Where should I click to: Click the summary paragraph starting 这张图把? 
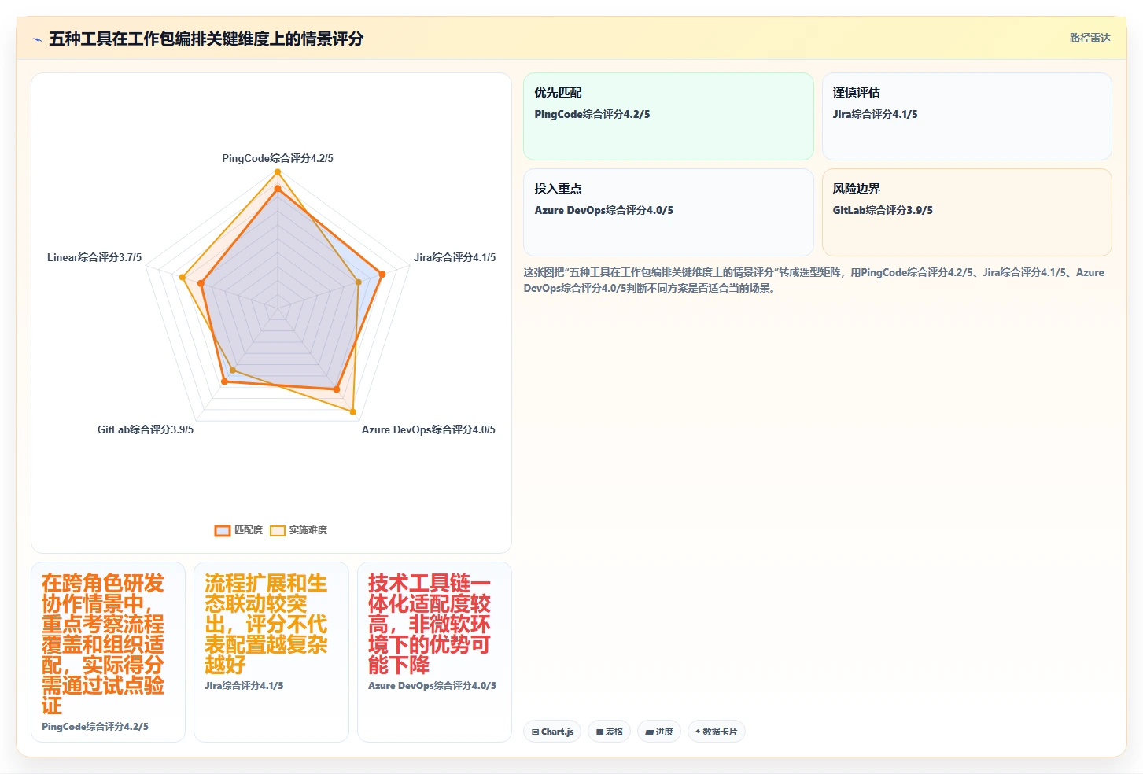(x=813, y=280)
